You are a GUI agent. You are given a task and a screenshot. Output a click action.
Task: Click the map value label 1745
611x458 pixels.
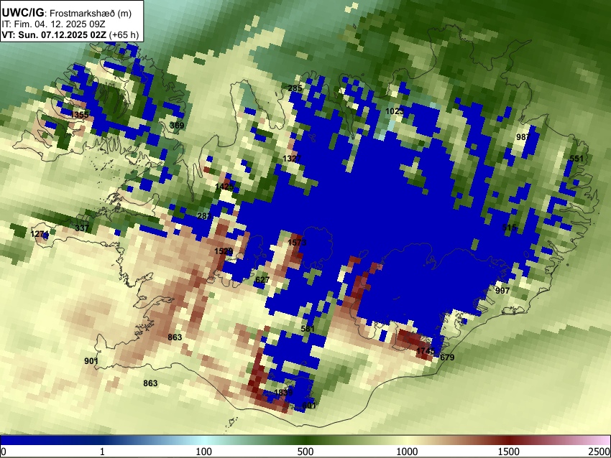click(x=425, y=351)
